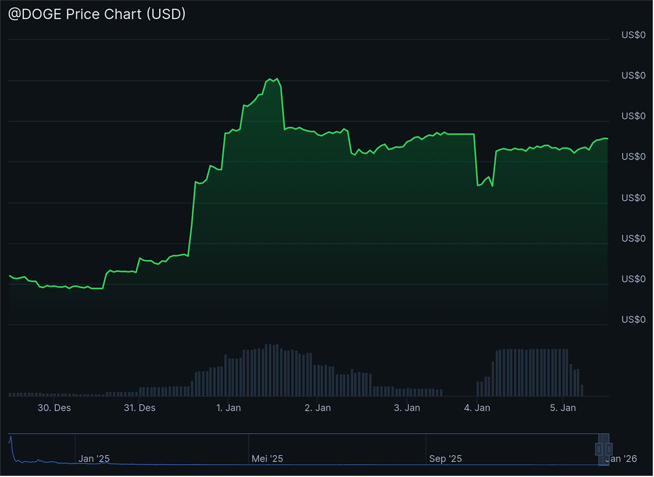This screenshot has width=654, height=477.
Task: Select the "5. Jan" date label
Action: (564, 407)
